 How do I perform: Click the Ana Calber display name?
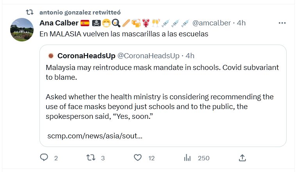(59, 23)
